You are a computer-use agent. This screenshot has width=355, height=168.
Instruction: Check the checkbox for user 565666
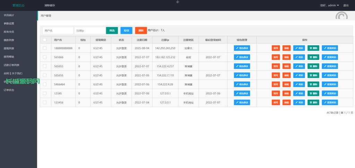point(45,57)
